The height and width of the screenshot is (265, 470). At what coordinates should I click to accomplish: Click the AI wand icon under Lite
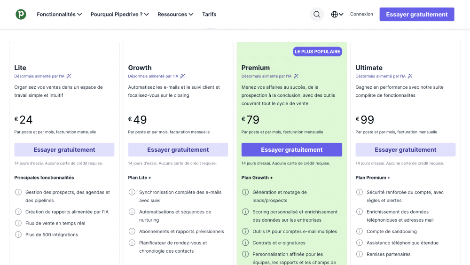pos(69,76)
